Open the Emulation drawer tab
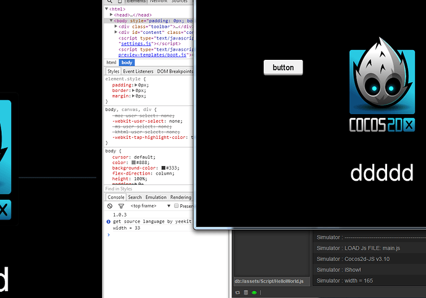Image resolution: width=426 pixels, height=298 pixels. [156, 197]
